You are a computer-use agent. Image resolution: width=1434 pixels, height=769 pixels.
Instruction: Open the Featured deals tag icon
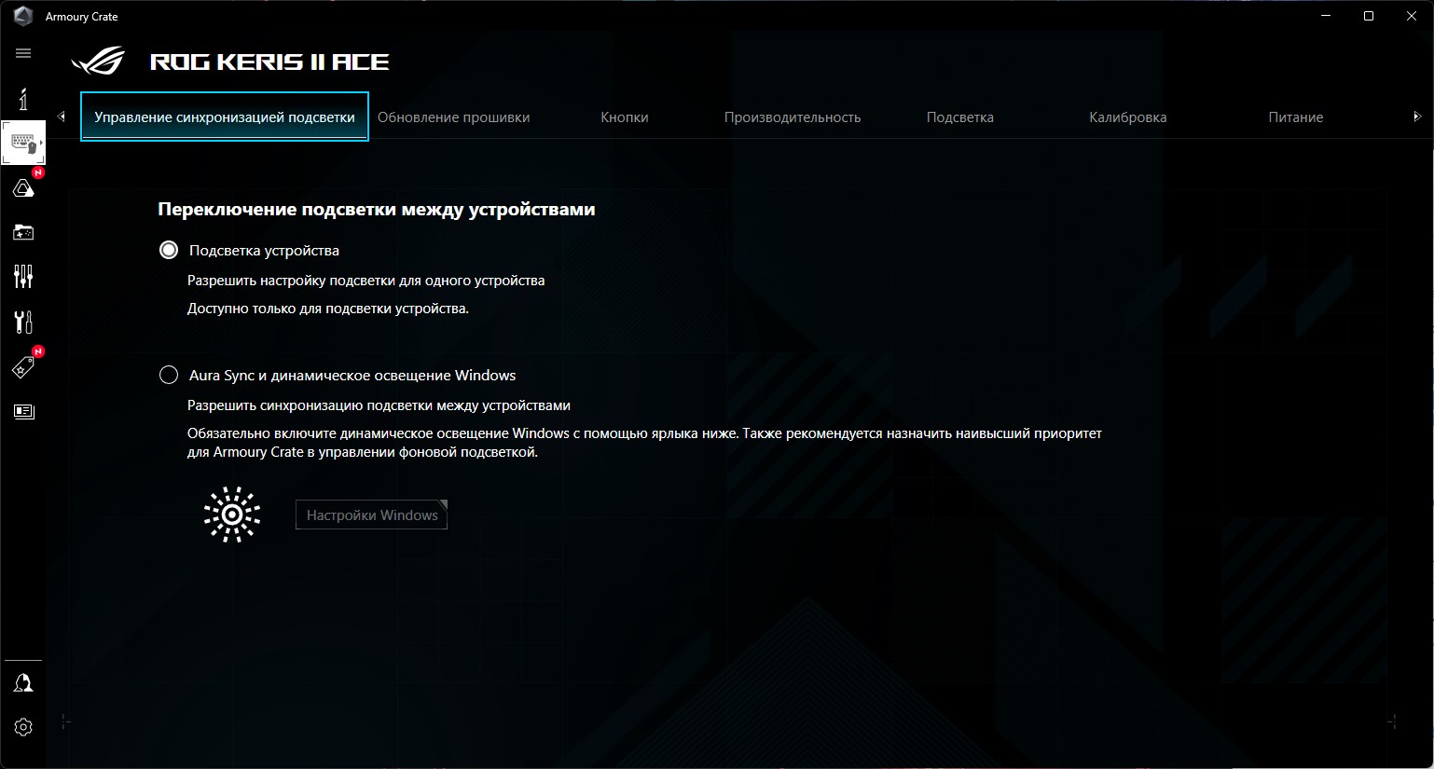click(x=23, y=367)
